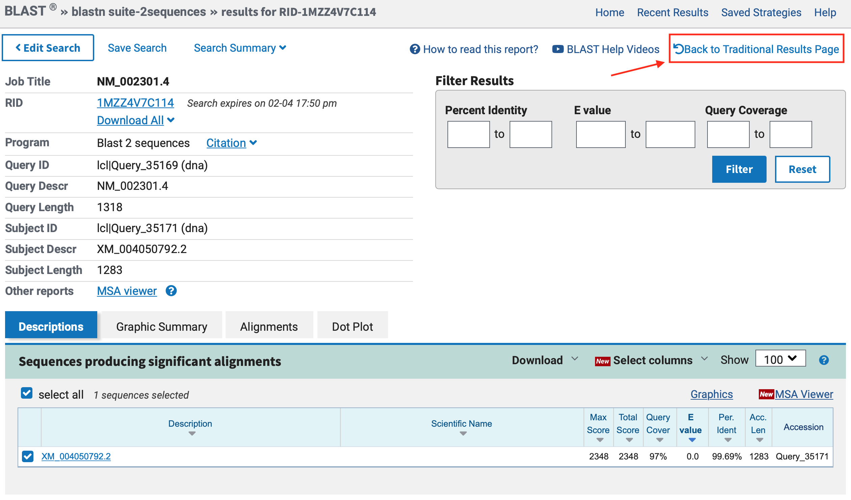The image size is (851, 500).
Task: Open the Show 100 results combo box
Action: [780, 359]
